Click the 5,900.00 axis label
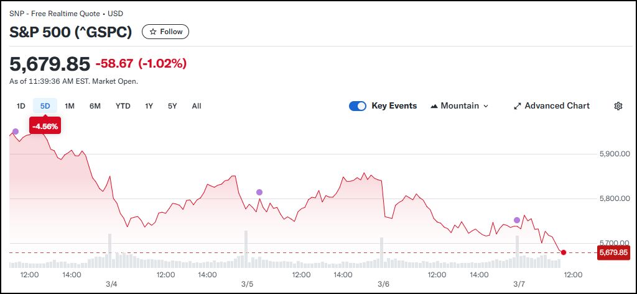 tap(615, 154)
